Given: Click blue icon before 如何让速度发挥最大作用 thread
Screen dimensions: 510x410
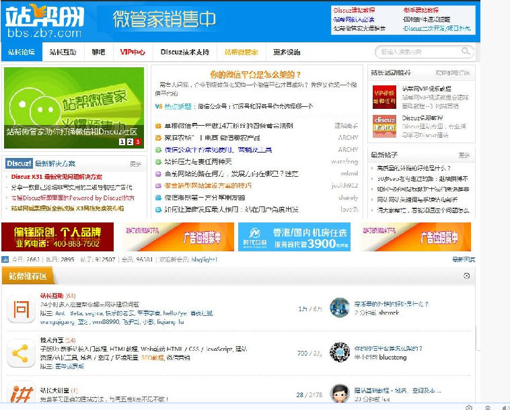Looking at the screenshot, I should point(158,210).
